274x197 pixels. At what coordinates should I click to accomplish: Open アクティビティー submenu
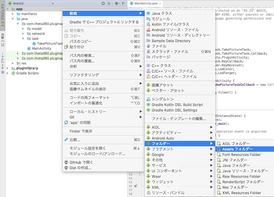tap(166, 132)
